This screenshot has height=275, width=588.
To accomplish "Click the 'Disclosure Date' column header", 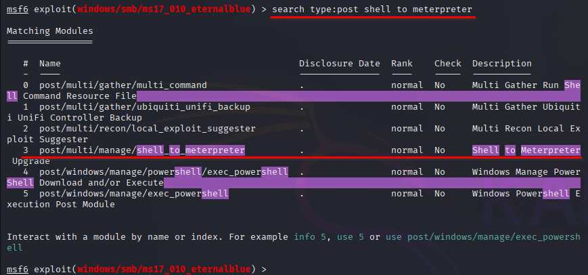I will [x=340, y=64].
